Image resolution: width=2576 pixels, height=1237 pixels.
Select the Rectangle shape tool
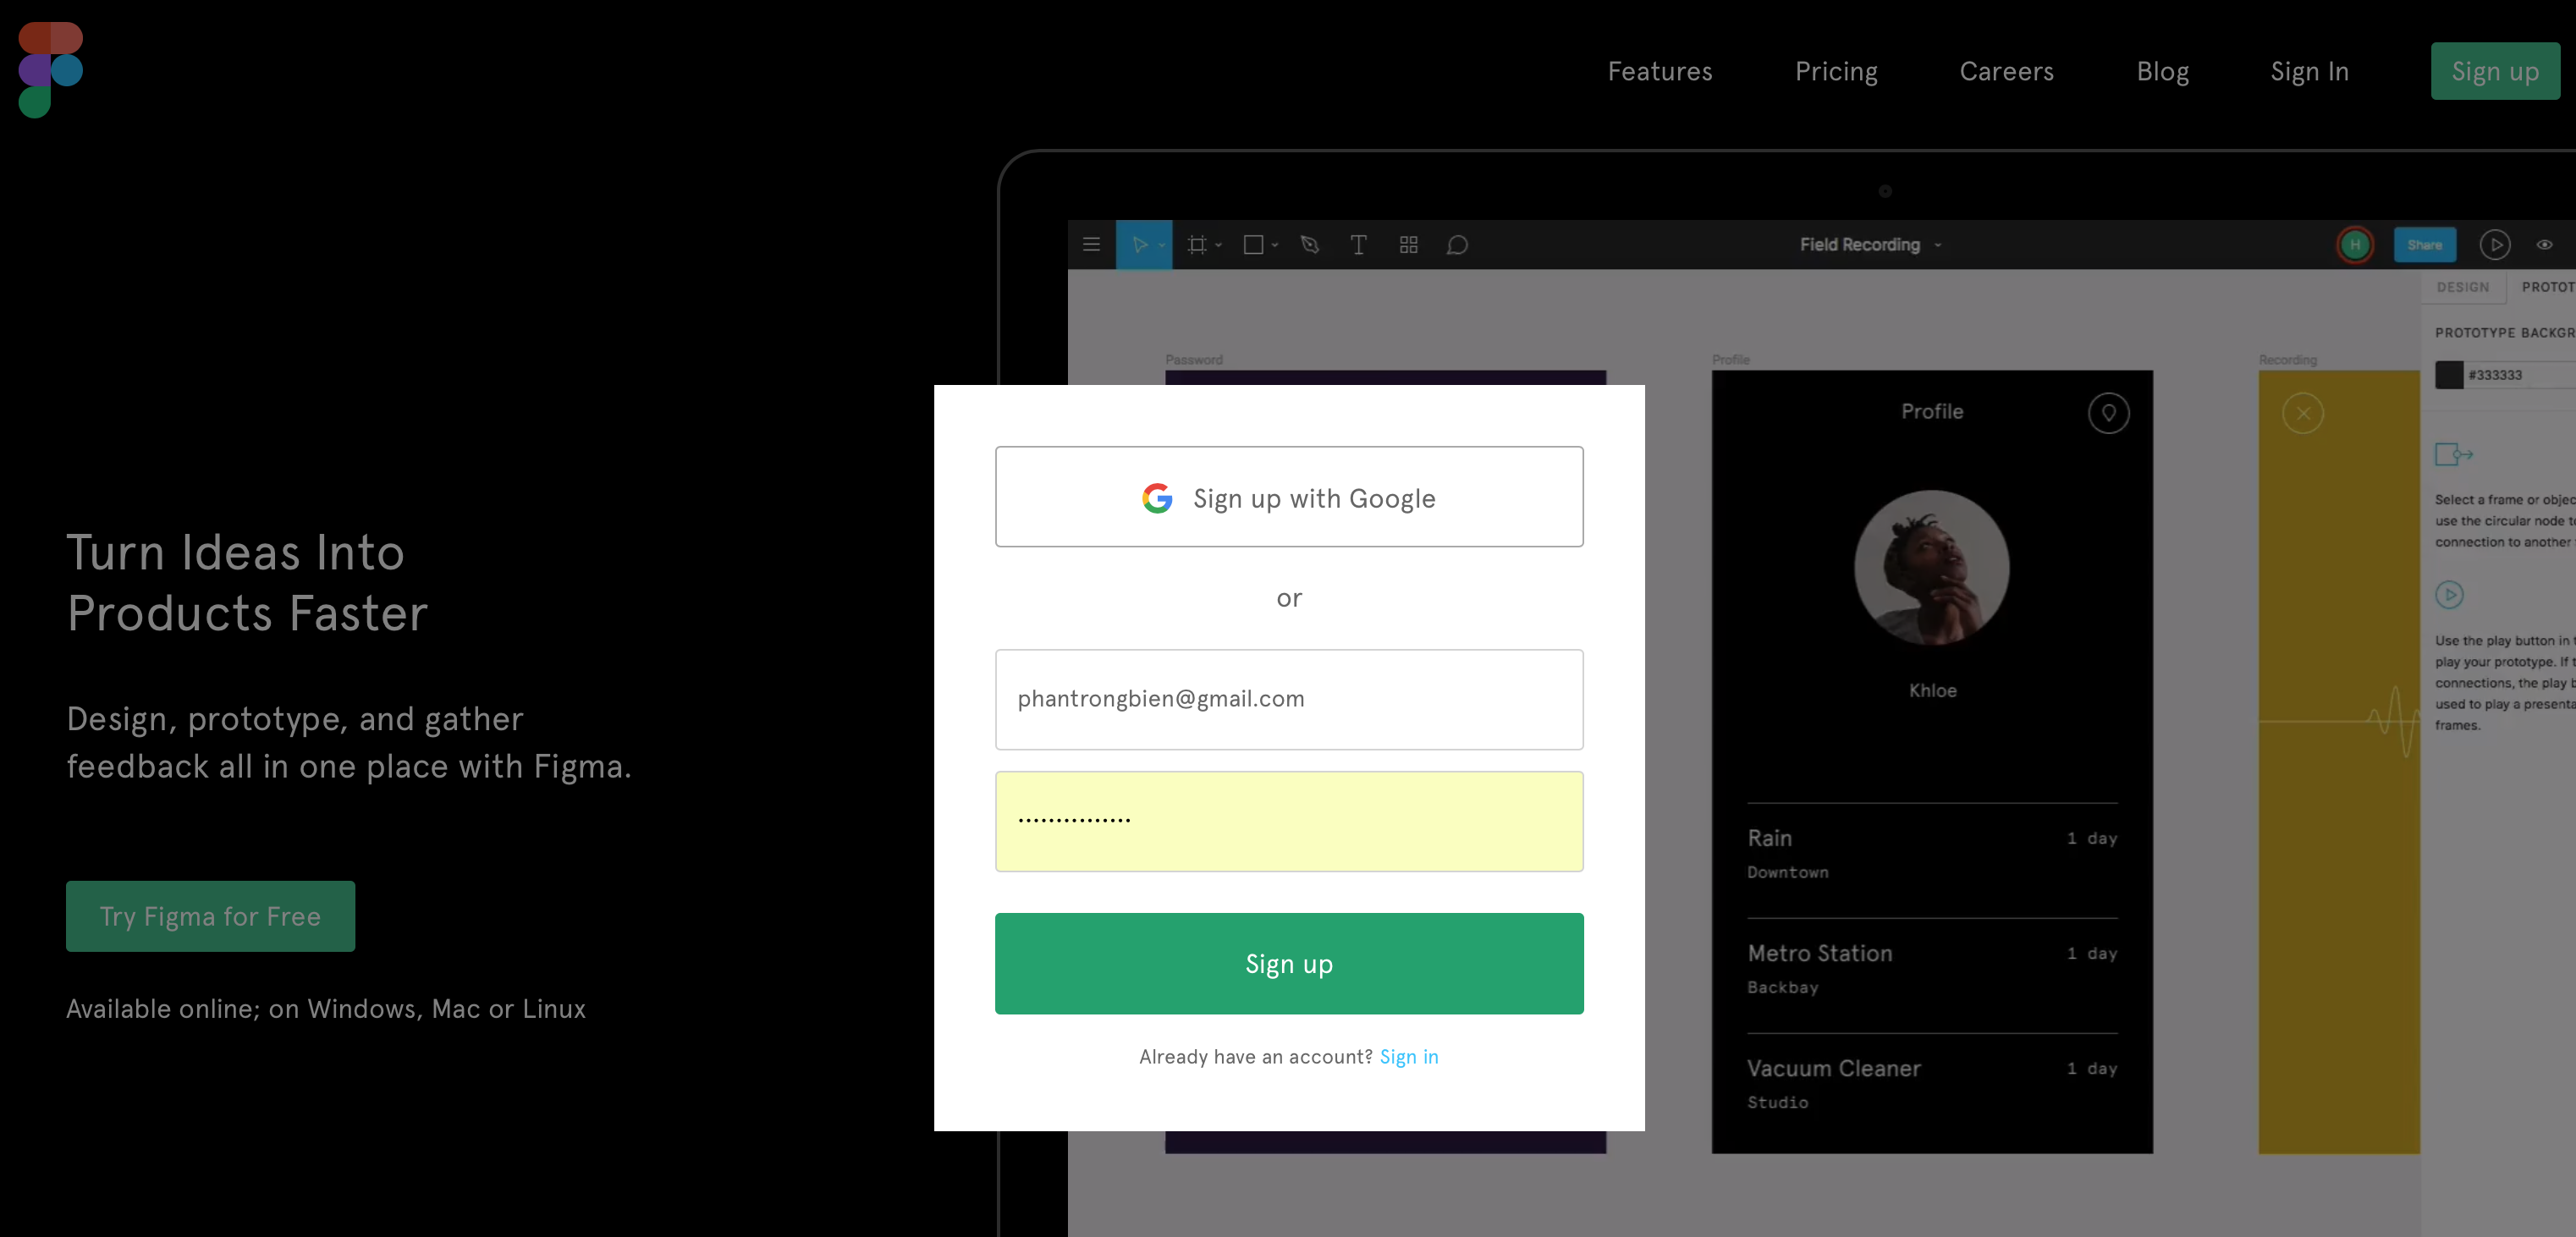tap(1253, 244)
